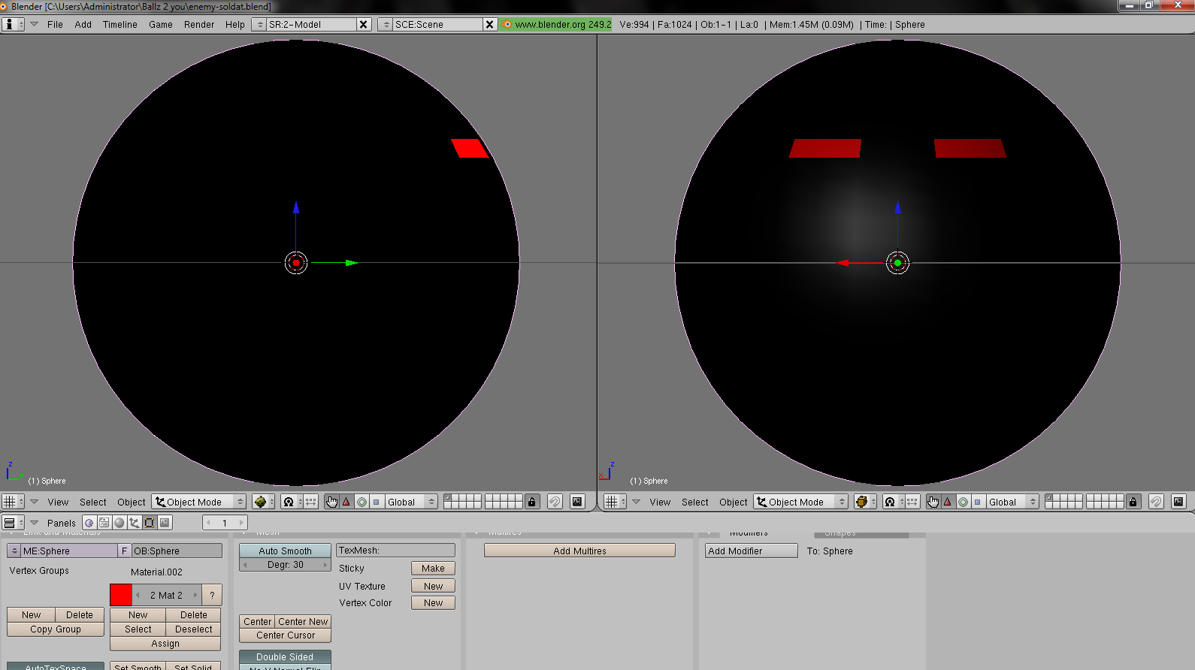Toggle layer lock icon in left viewport

(x=532, y=502)
